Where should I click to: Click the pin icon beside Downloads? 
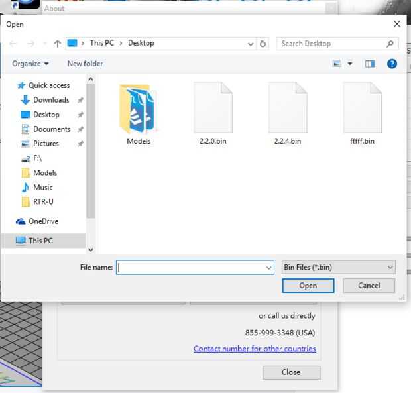coord(80,100)
